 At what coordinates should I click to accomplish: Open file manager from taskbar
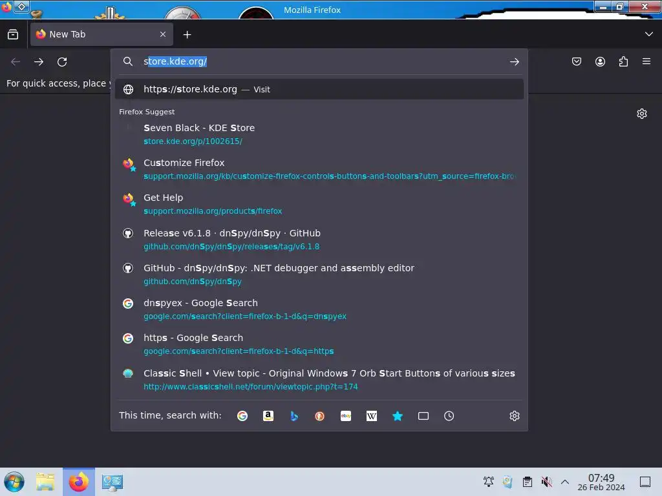[x=45, y=482]
